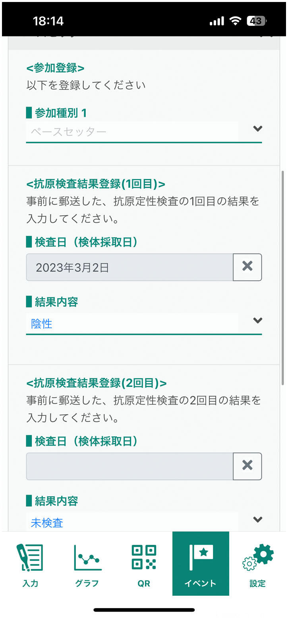
Task: Tap the QR code icon
Action: click(144, 557)
